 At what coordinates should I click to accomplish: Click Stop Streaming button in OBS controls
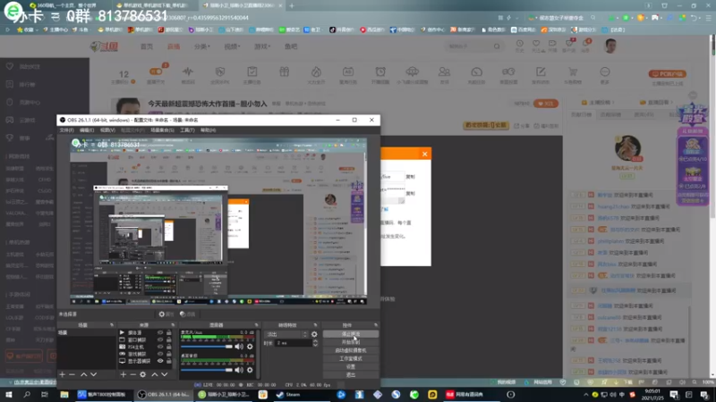click(x=351, y=334)
